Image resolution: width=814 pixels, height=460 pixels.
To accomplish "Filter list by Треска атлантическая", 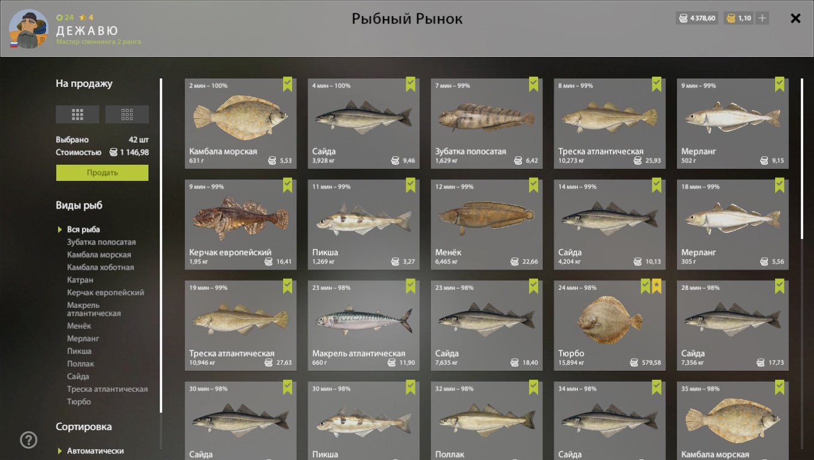I will (107, 389).
